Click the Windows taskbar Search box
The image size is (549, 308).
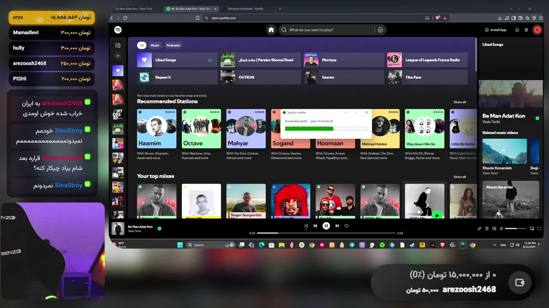[x=211, y=245]
